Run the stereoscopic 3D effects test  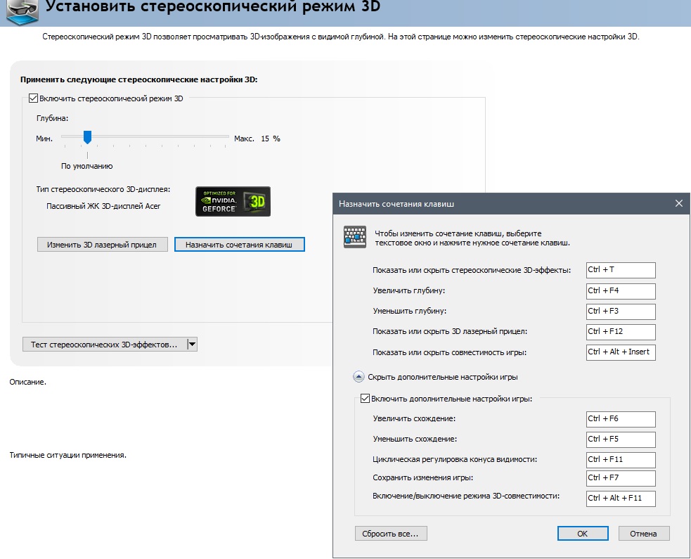coord(105,344)
